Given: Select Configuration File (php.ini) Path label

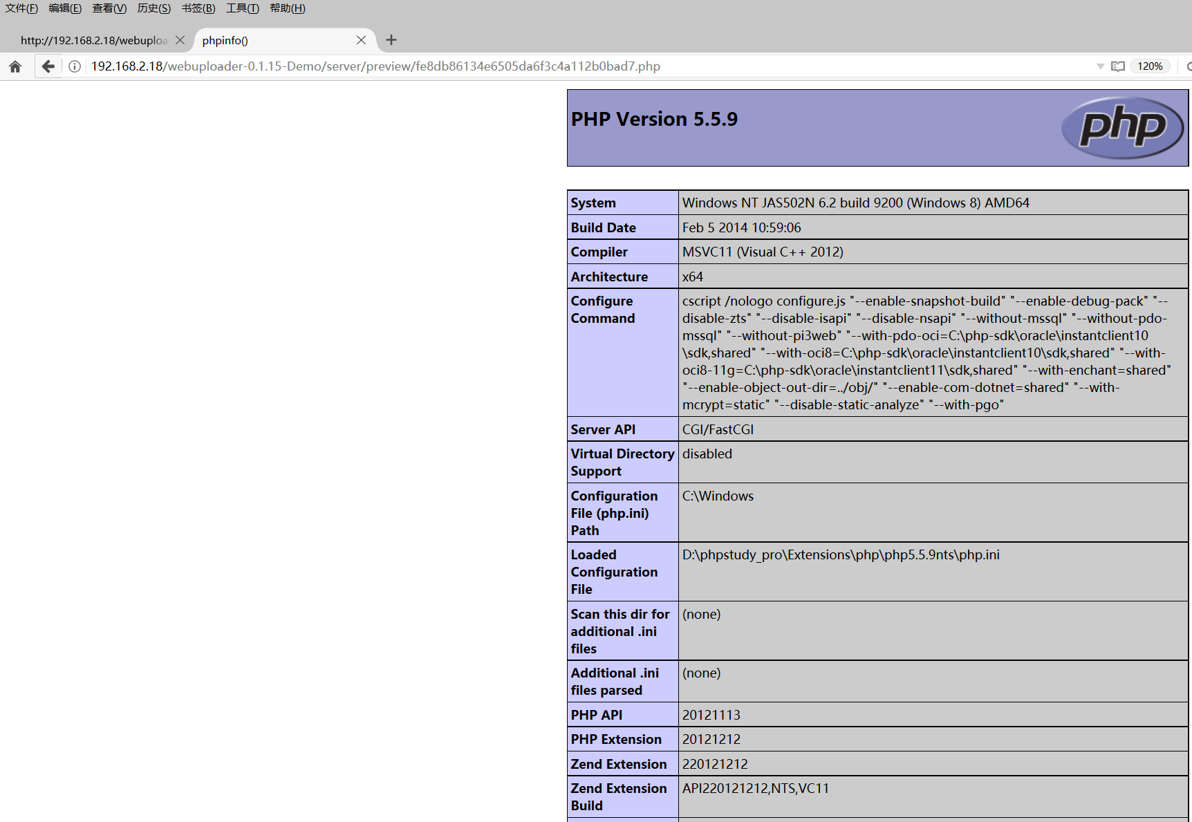Looking at the screenshot, I should point(623,513).
